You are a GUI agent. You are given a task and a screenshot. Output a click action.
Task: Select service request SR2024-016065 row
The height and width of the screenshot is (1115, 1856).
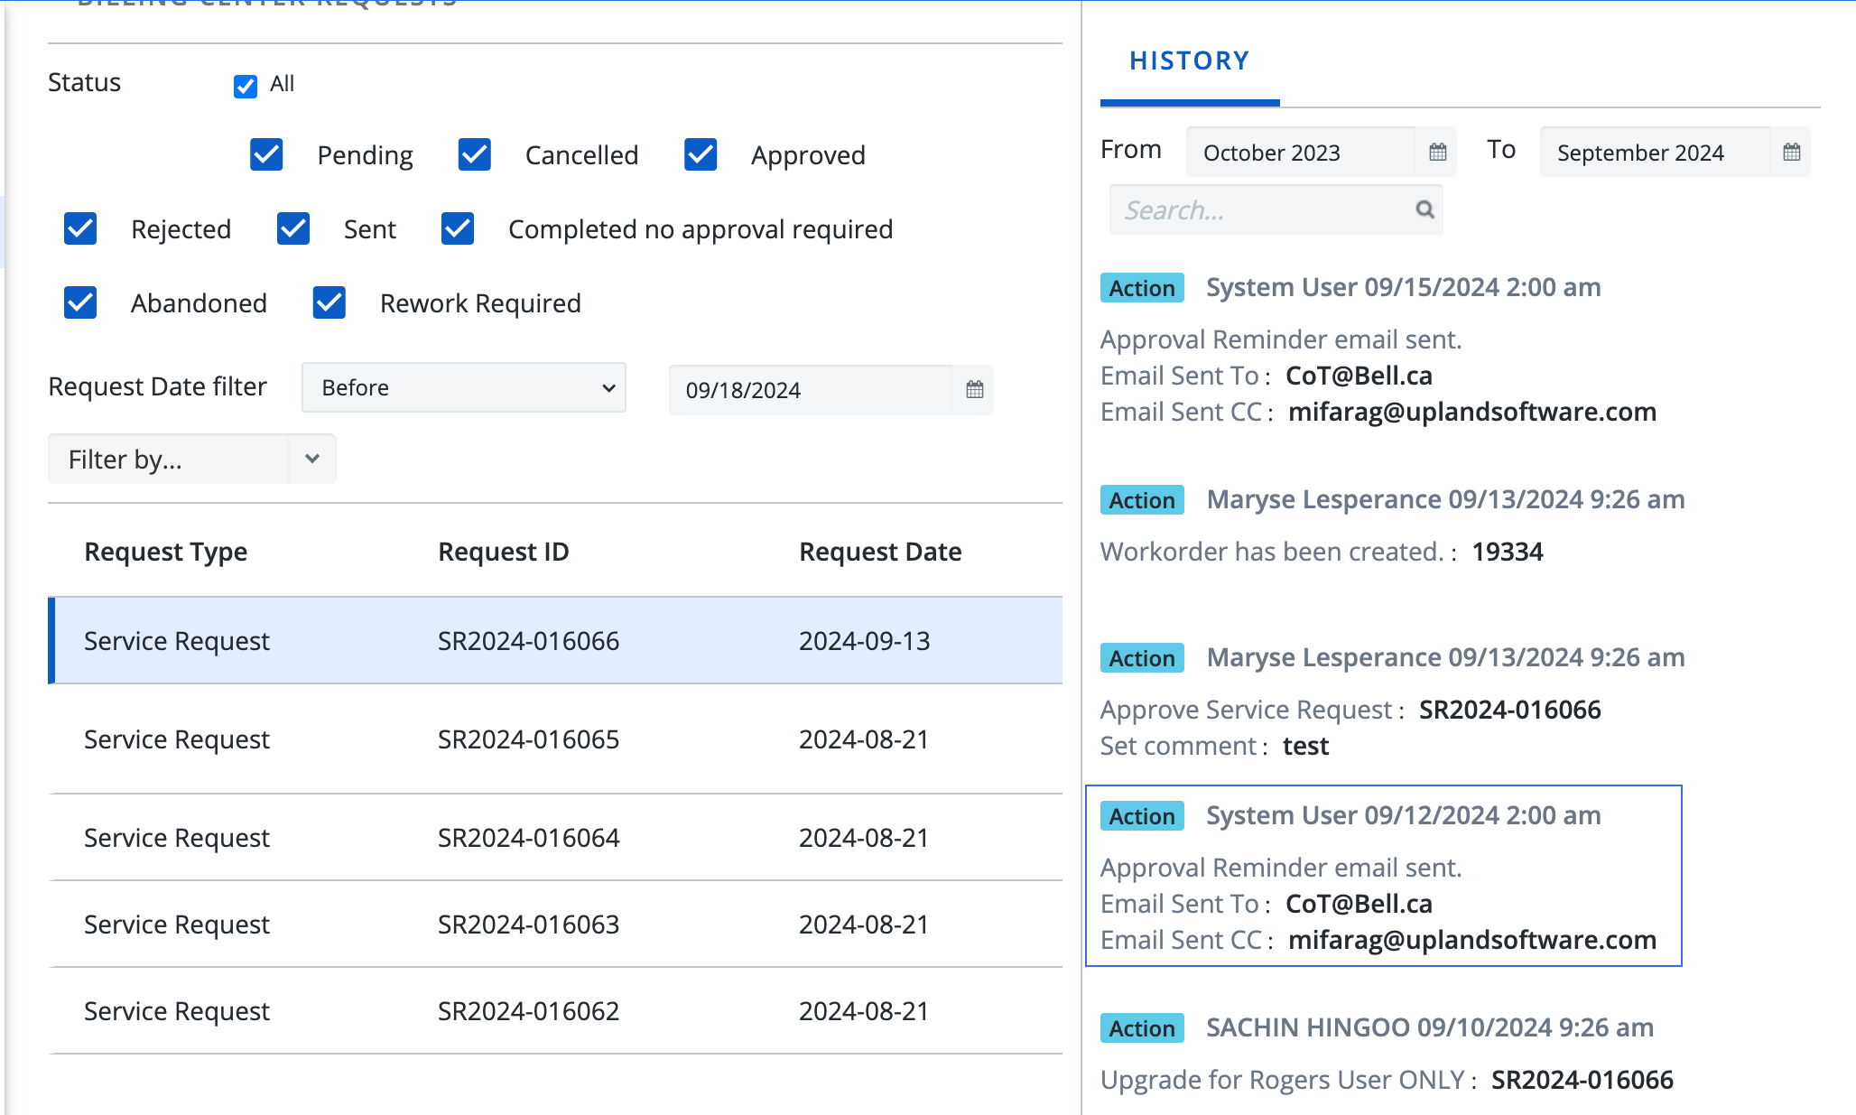tap(528, 739)
